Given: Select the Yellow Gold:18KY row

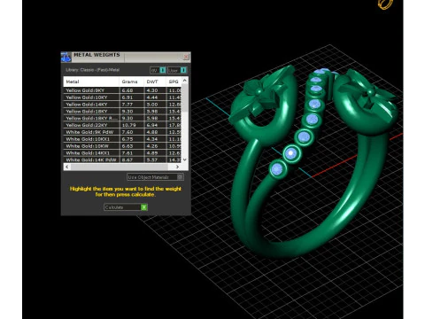Looking at the screenshot, I should (x=122, y=111).
